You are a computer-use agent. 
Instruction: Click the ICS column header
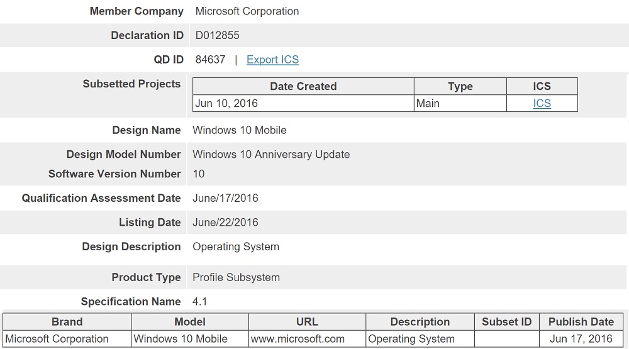[542, 86]
